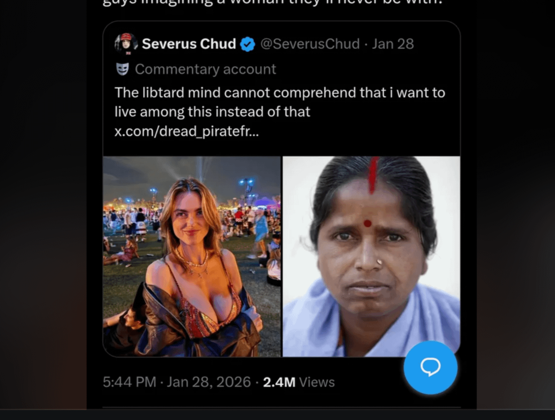The width and height of the screenshot is (555, 420).
Task: Click the blue verified checkmark badge
Action: [x=248, y=45]
